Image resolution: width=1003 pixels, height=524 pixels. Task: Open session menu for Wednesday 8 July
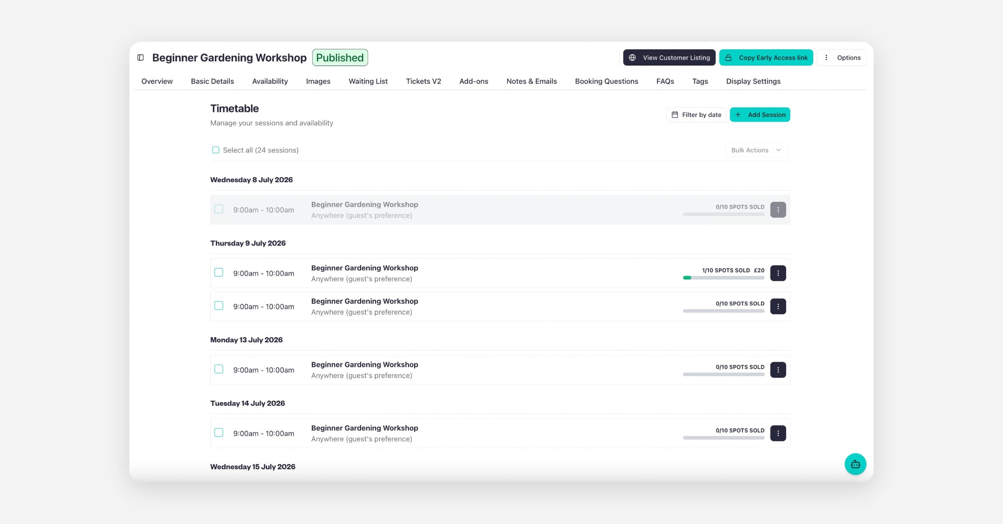coord(778,210)
